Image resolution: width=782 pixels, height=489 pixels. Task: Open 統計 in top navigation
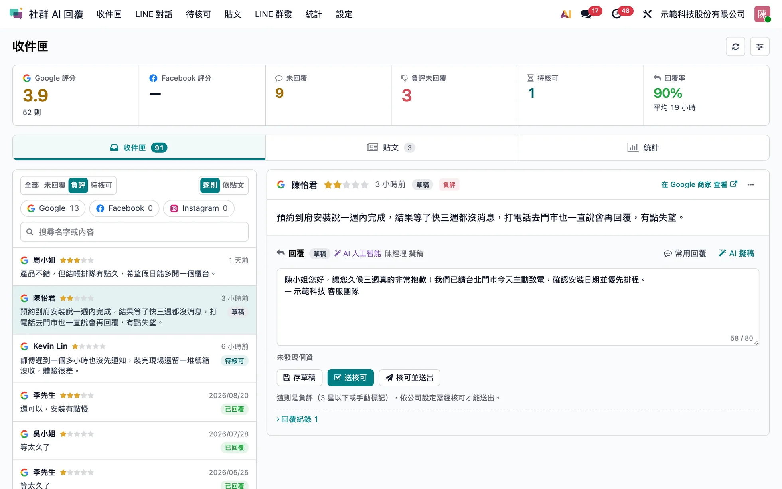314,14
